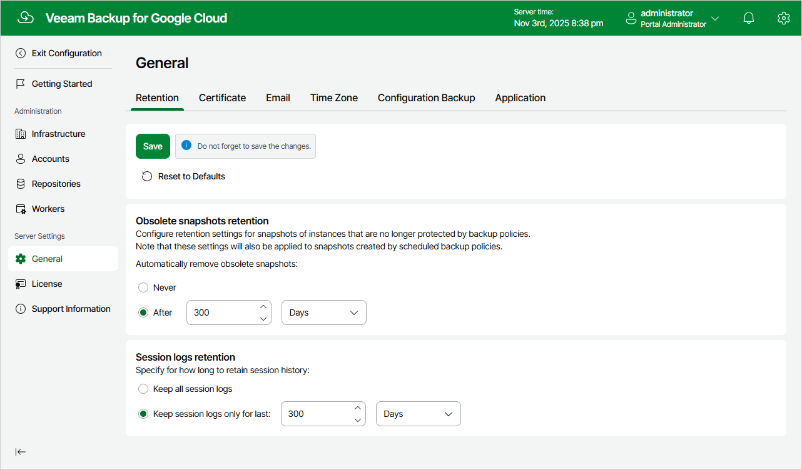Click the Portal Administrator role text

click(x=673, y=24)
